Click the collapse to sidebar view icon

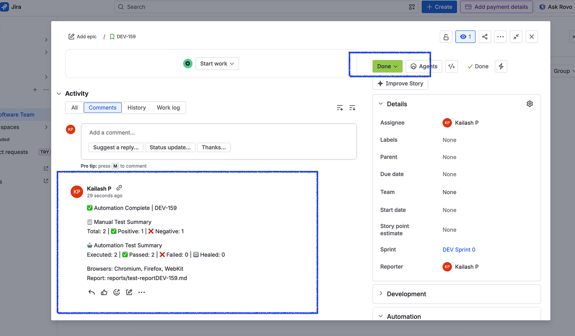516,37
